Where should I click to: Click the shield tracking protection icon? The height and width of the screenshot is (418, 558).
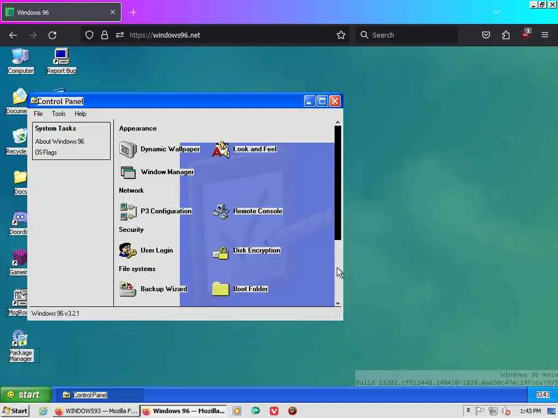coord(89,35)
